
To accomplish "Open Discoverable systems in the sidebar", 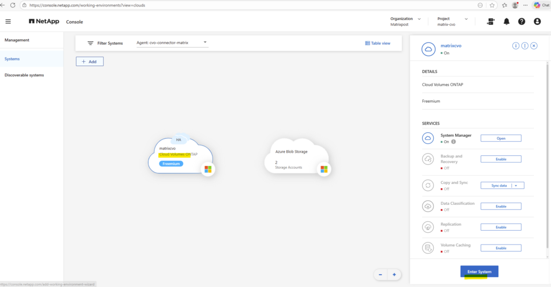I will click(x=24, y=75).
